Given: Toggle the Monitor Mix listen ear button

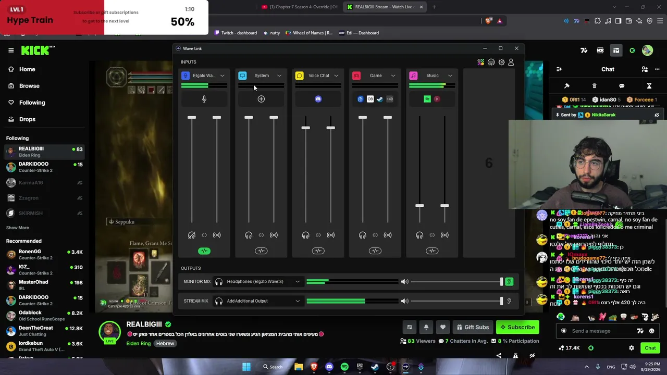Looking at the screenshot, I should 509,282.
